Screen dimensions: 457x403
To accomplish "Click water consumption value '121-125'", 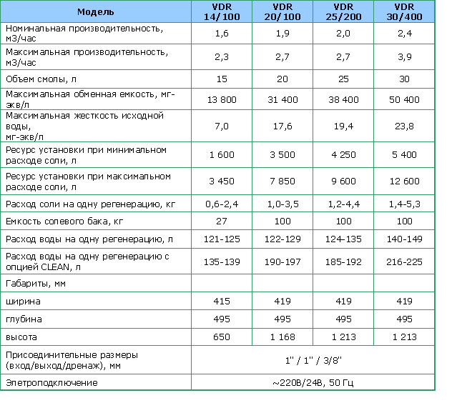I will (x=222, y=239).
